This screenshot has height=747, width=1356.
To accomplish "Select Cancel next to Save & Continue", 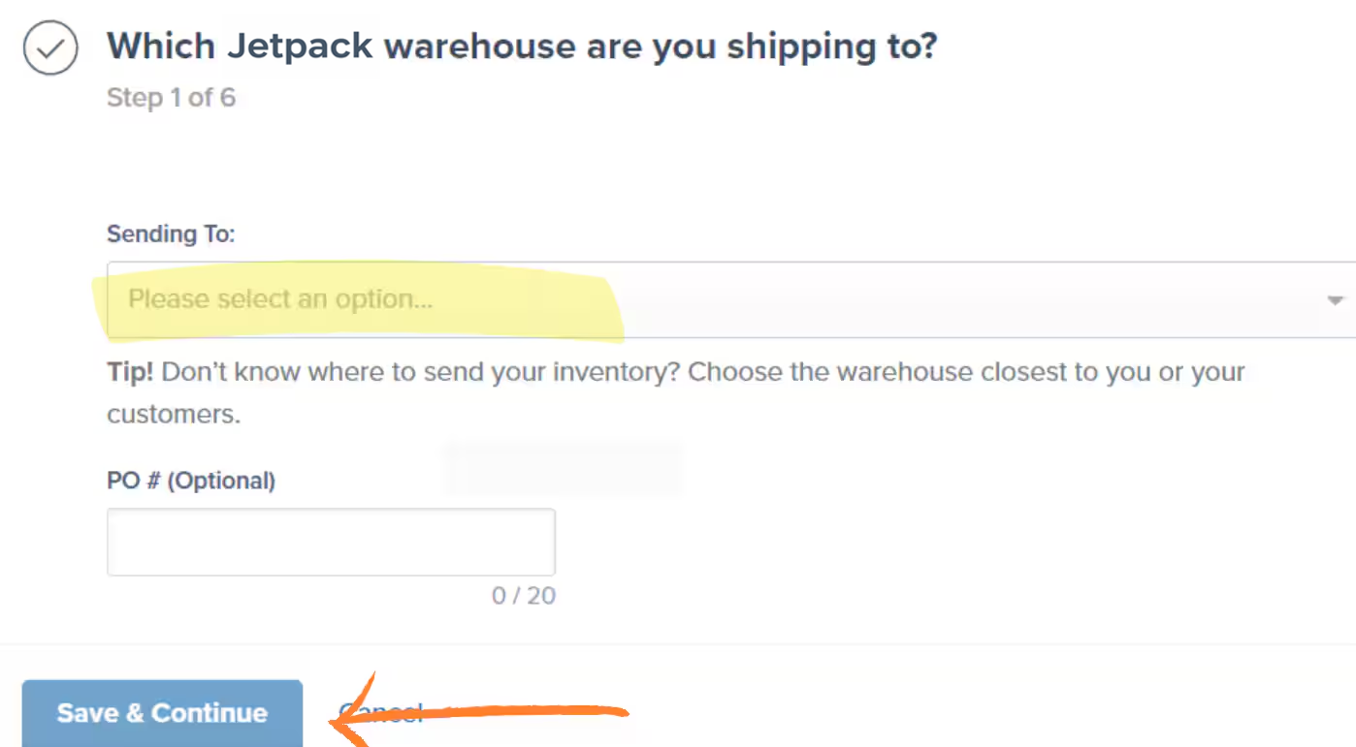I will tap(380, 713).
